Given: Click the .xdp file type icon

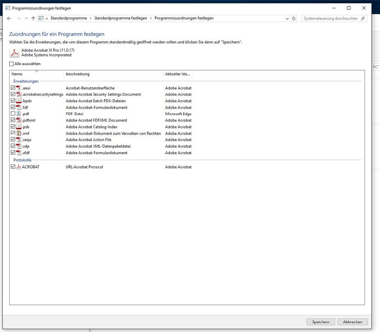Looking at the screenshot, I should coord(19,146).
